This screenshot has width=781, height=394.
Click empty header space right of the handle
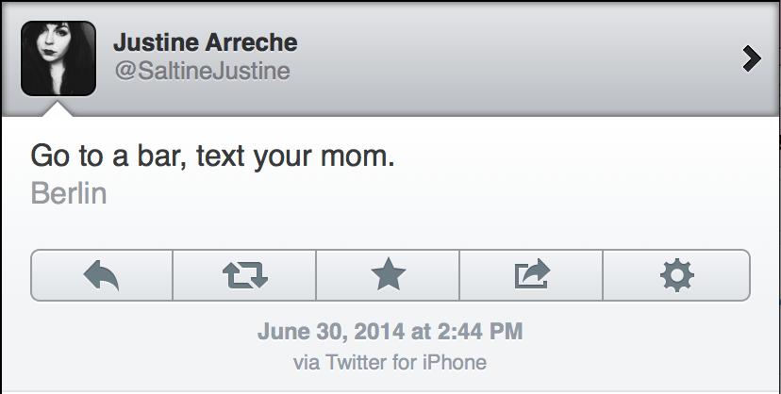[519, 72]
